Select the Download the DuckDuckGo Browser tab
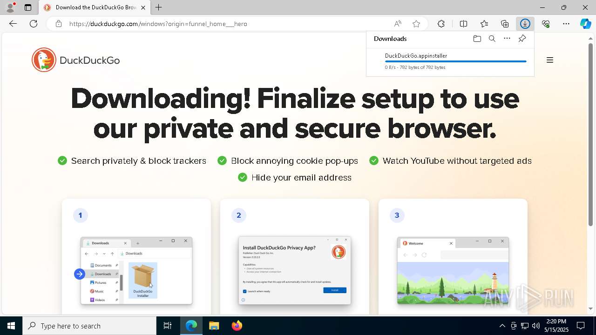Viewport: 596px width, 335px height. coord(95,7)
